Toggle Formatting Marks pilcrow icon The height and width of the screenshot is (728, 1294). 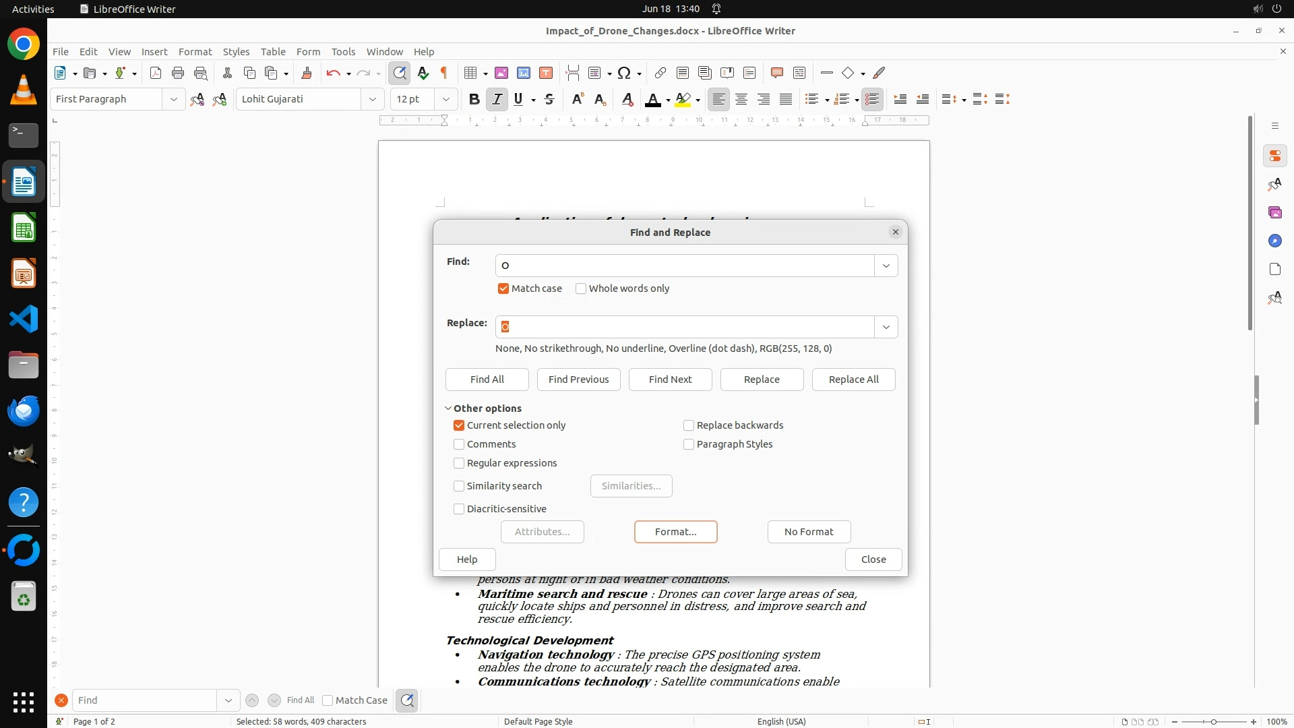444,73
